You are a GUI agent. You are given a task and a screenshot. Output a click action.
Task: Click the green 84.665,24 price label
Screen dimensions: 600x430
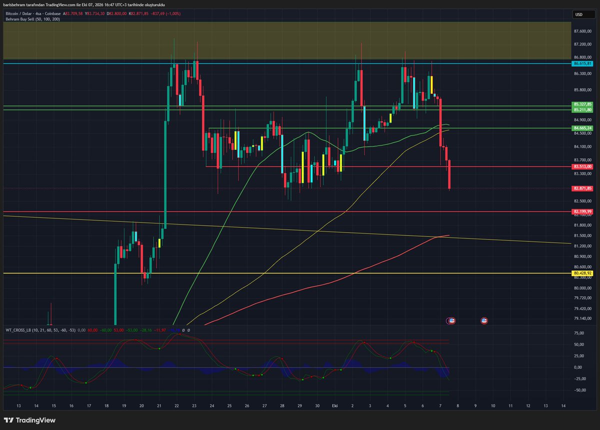pyautogui.click(x=583, y=128)
